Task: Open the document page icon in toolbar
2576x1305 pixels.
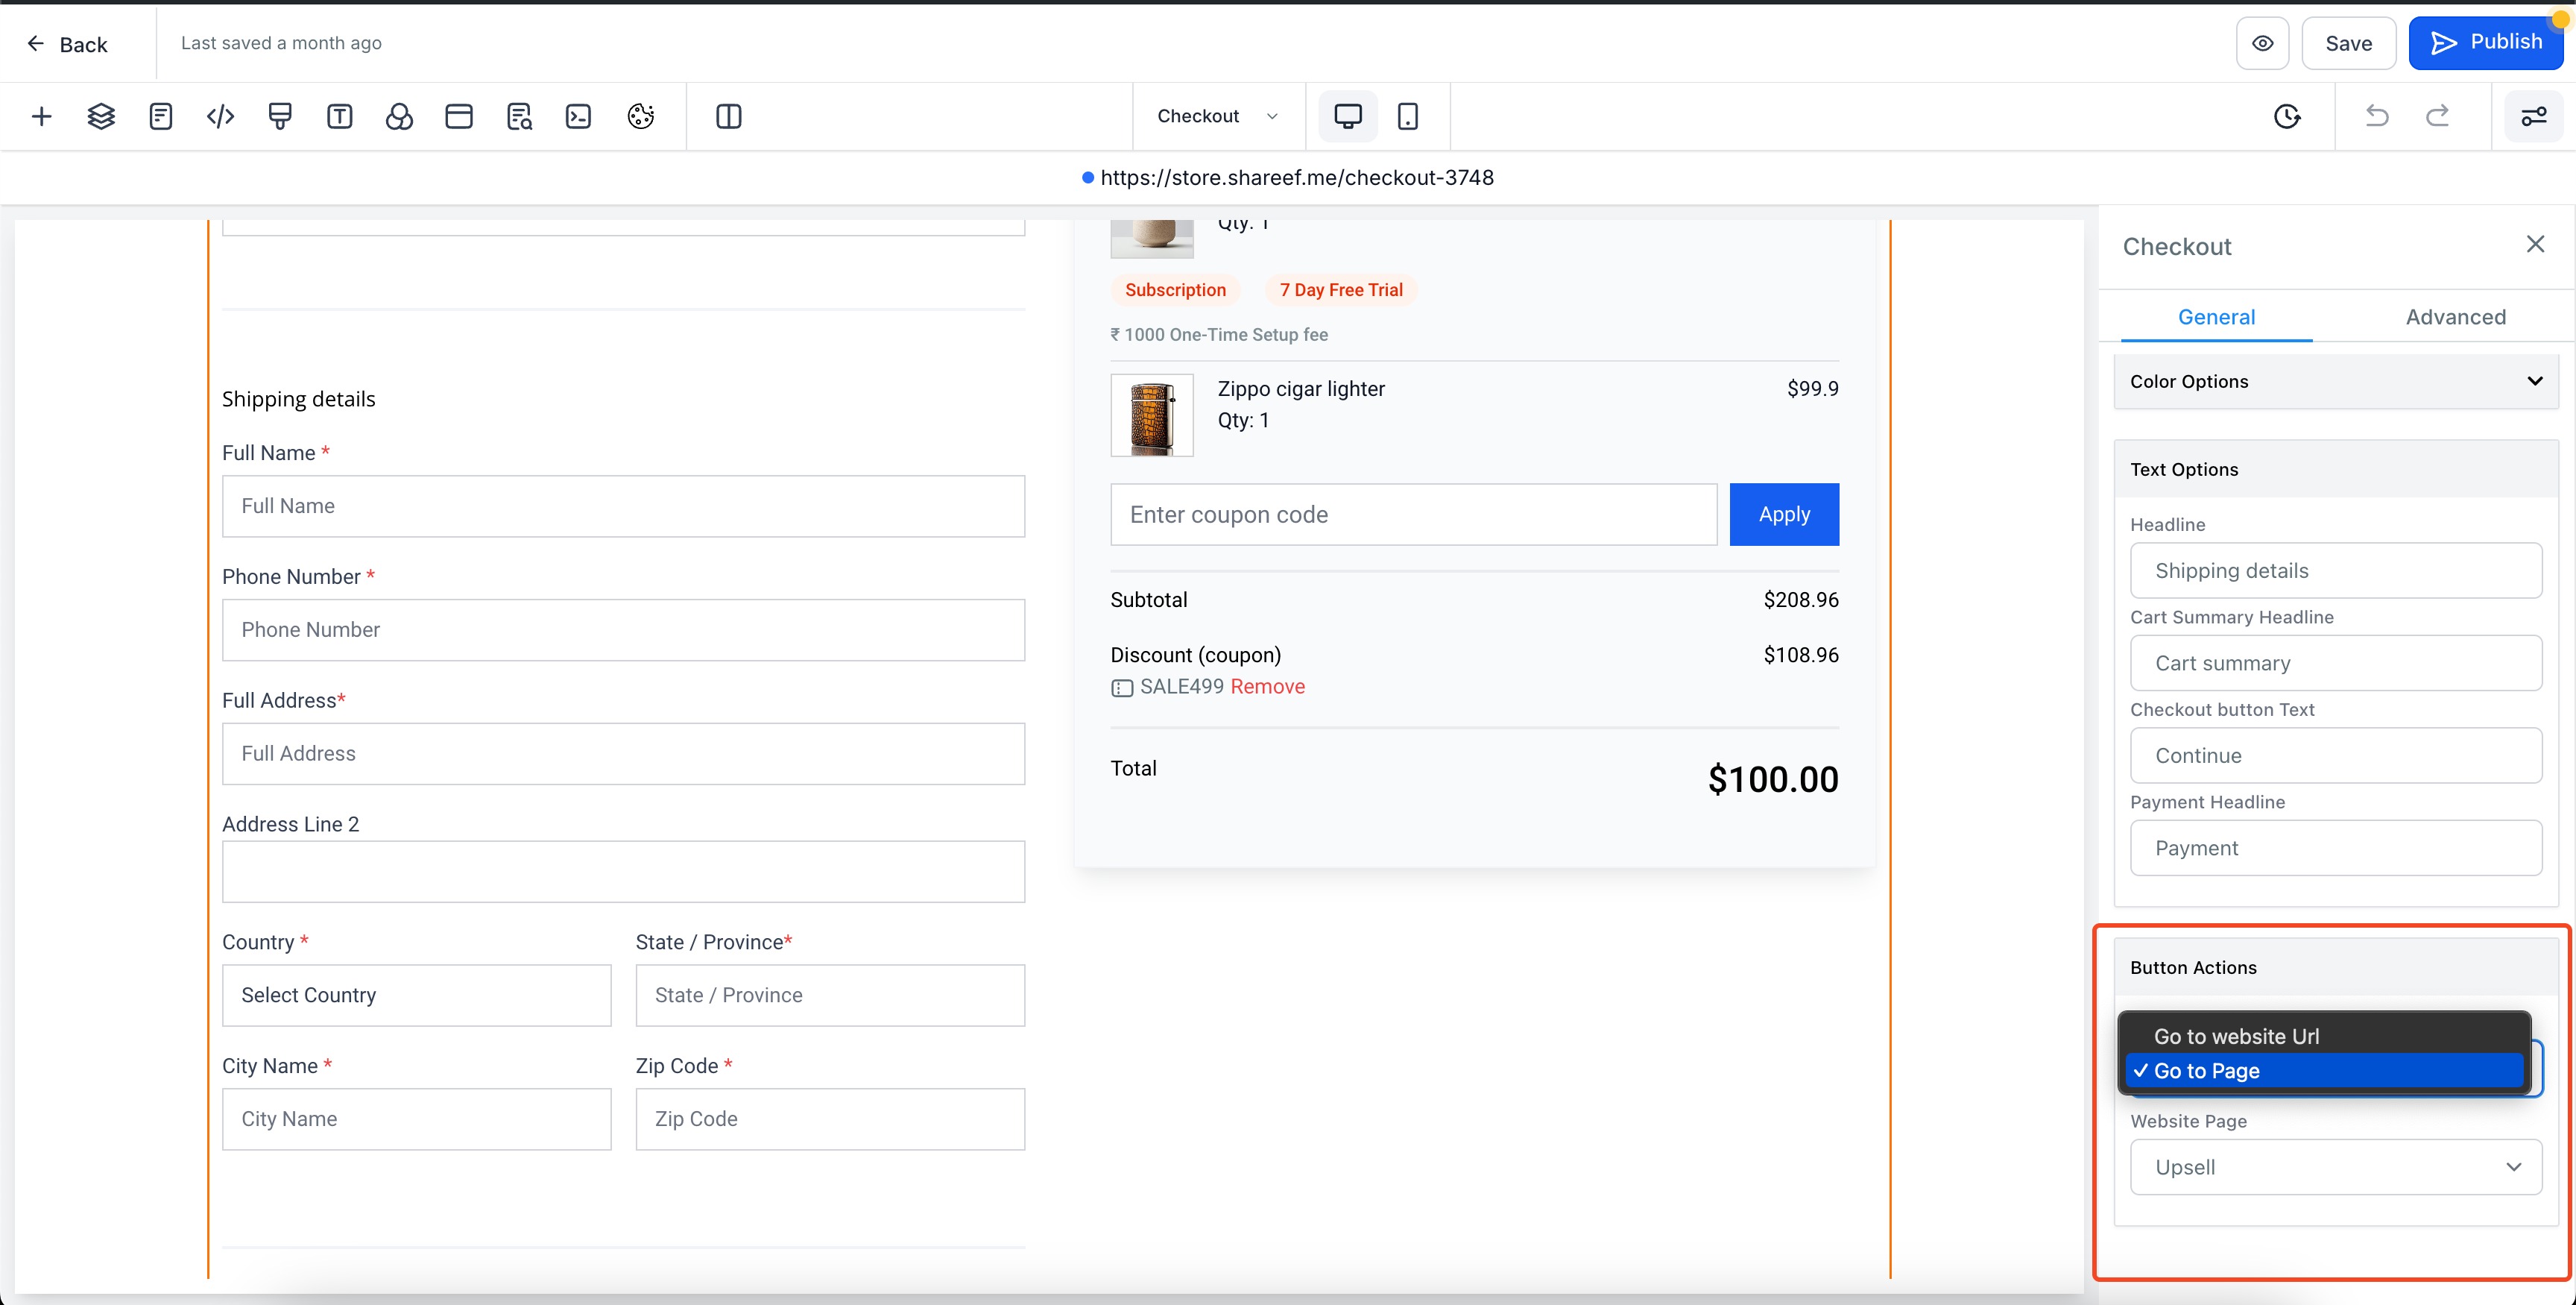Action: (x=161, y=116)
